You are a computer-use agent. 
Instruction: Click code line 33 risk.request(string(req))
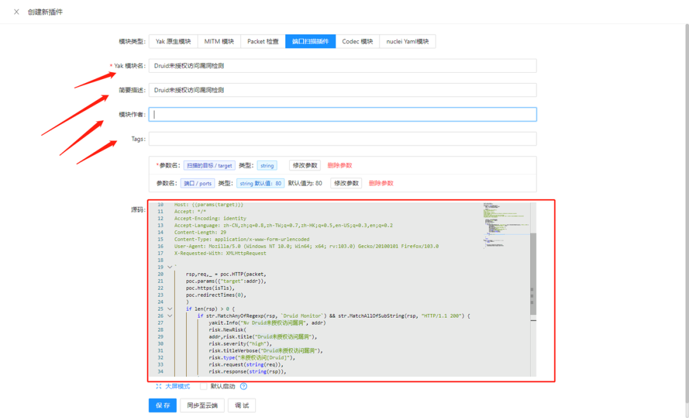coord(246,365)
